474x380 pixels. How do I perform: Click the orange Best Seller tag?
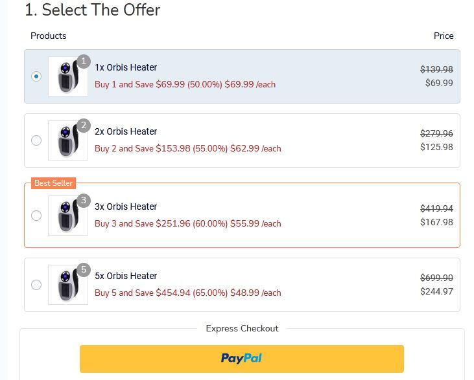54,183
